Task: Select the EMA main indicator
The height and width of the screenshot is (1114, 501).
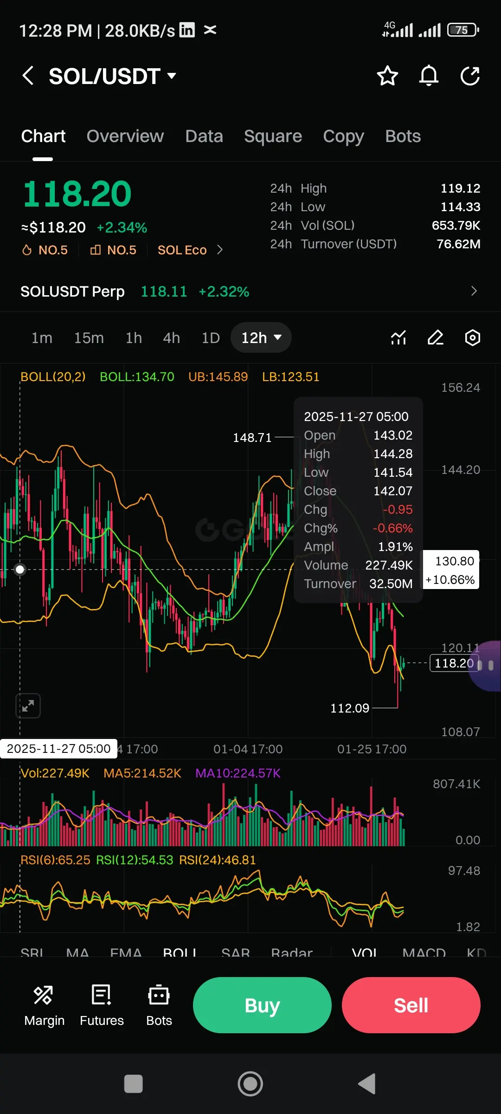Action: click(x=126, y=952)
